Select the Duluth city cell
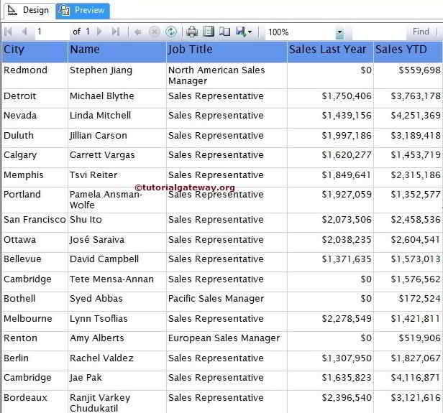The image size is (443, 413). pos(35,138)
